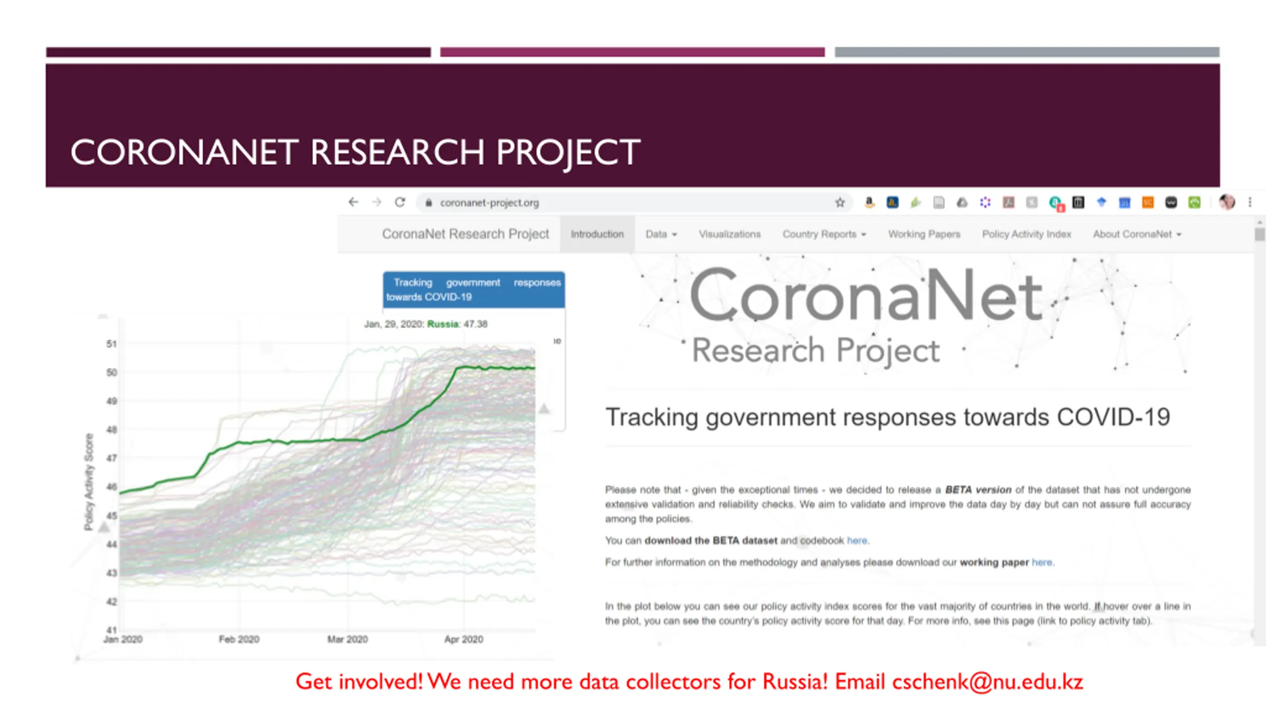Click the large CoronaNet logo heading

tap(865, 295)
